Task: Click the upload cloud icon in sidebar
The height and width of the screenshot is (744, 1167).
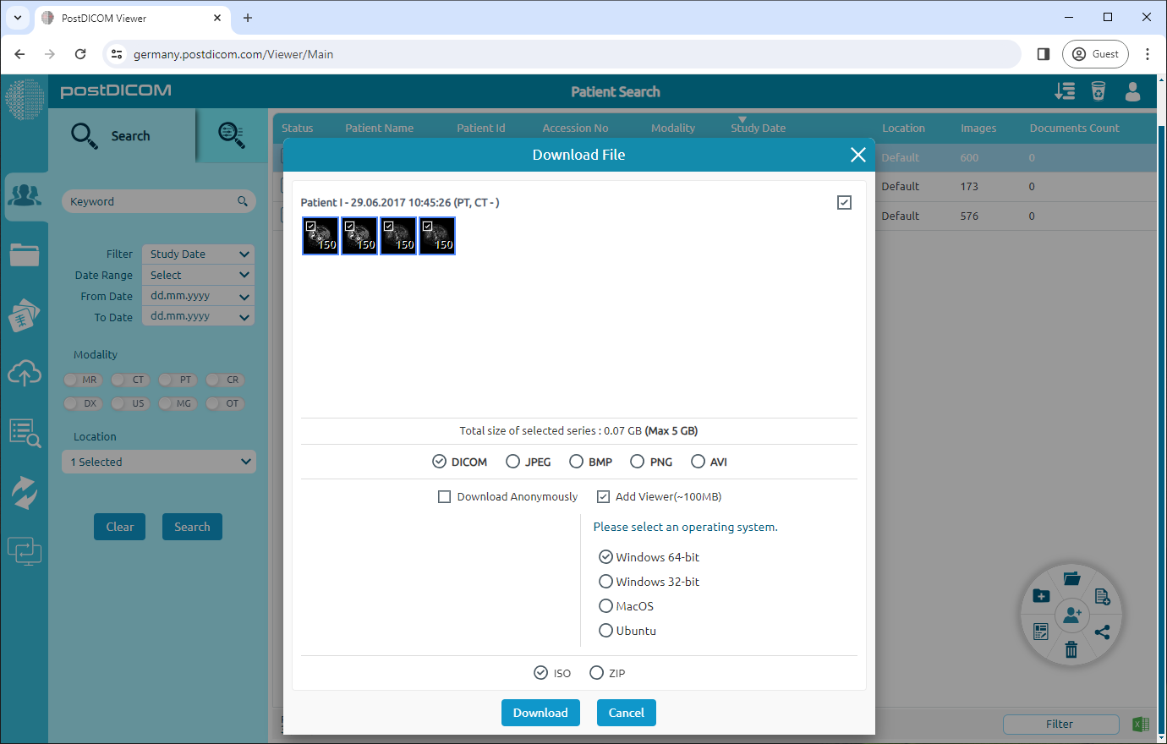Action: (25, 373)
